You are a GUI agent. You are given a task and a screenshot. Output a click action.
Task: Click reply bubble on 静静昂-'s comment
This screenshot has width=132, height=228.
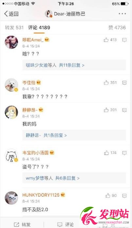124,110
